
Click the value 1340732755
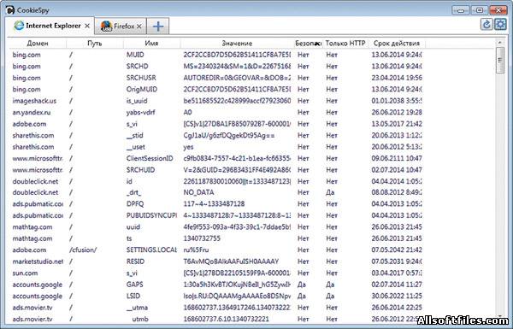point(202,238)
